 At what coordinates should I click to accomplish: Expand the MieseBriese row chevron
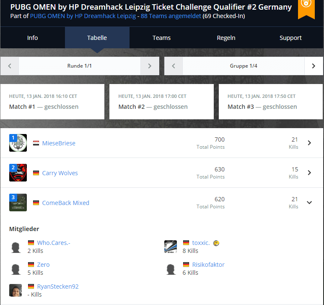309,143
